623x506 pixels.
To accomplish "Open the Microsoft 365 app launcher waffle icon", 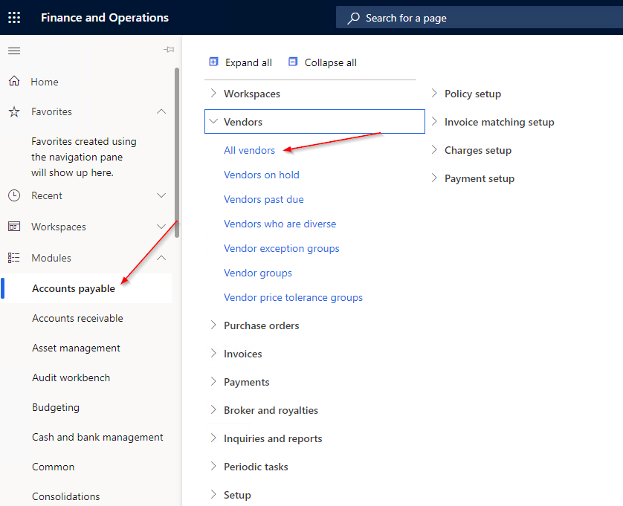I will [14, 17].
